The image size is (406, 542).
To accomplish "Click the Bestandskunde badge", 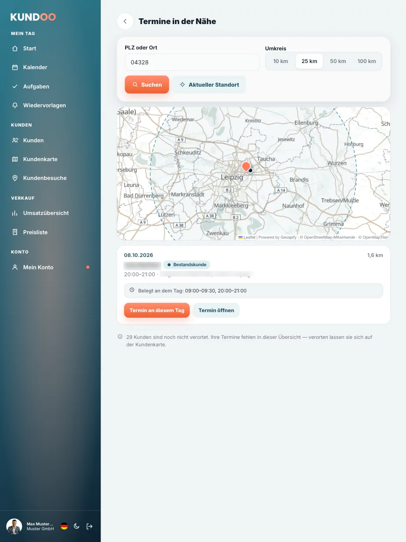I will tap(187, 265).
